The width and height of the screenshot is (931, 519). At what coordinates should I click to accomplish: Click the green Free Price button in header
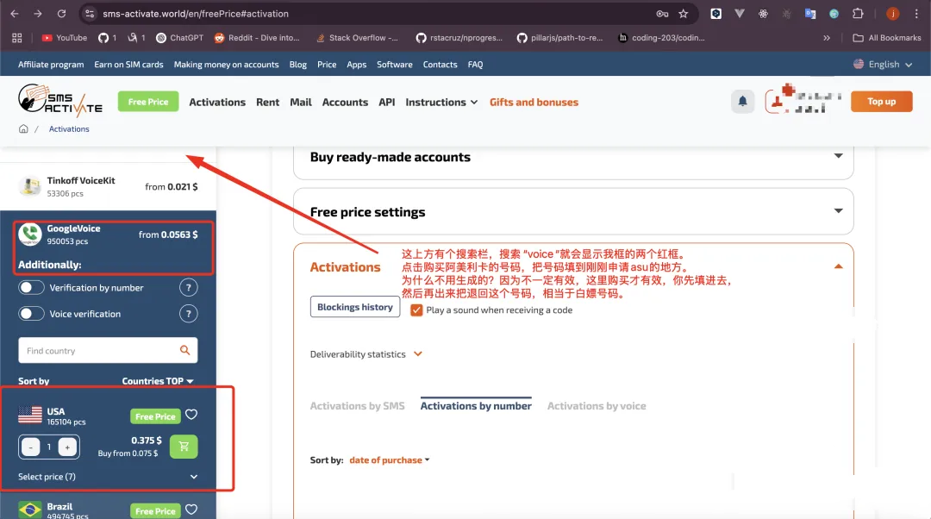(x=148, y=102)
